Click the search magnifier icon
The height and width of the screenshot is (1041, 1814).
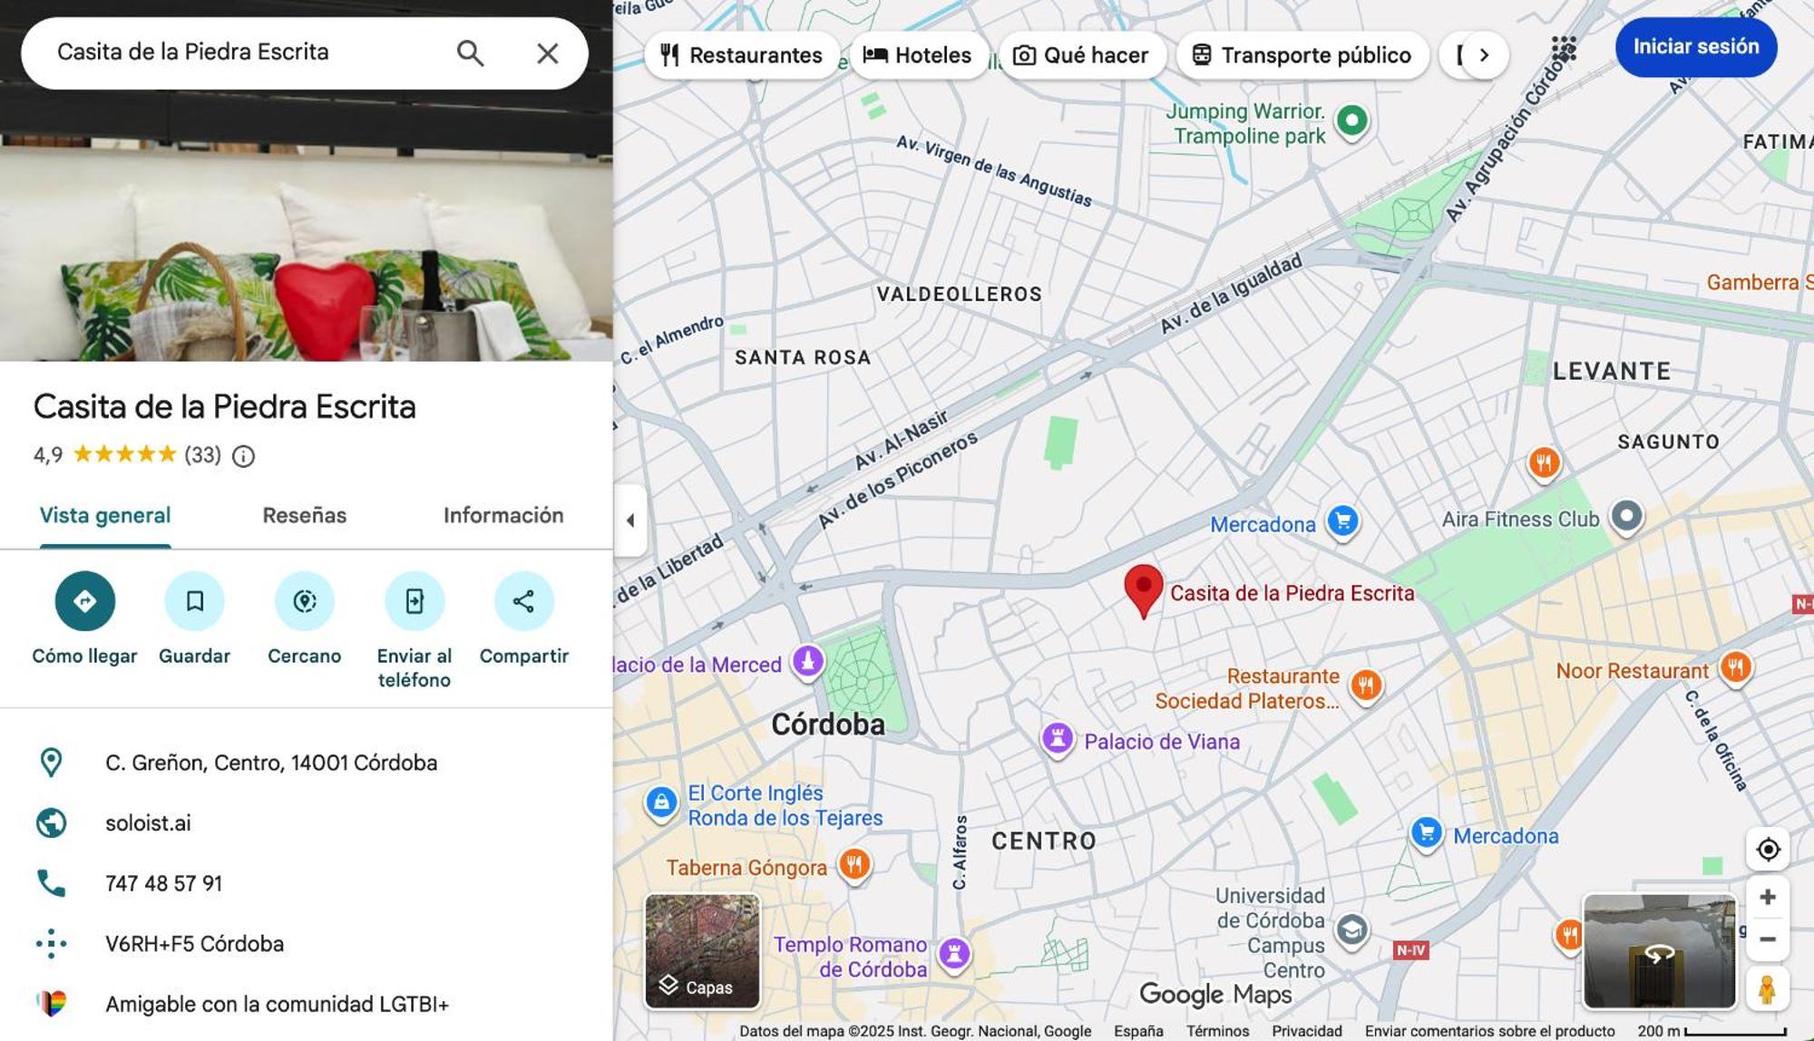[x=470, y=54]
